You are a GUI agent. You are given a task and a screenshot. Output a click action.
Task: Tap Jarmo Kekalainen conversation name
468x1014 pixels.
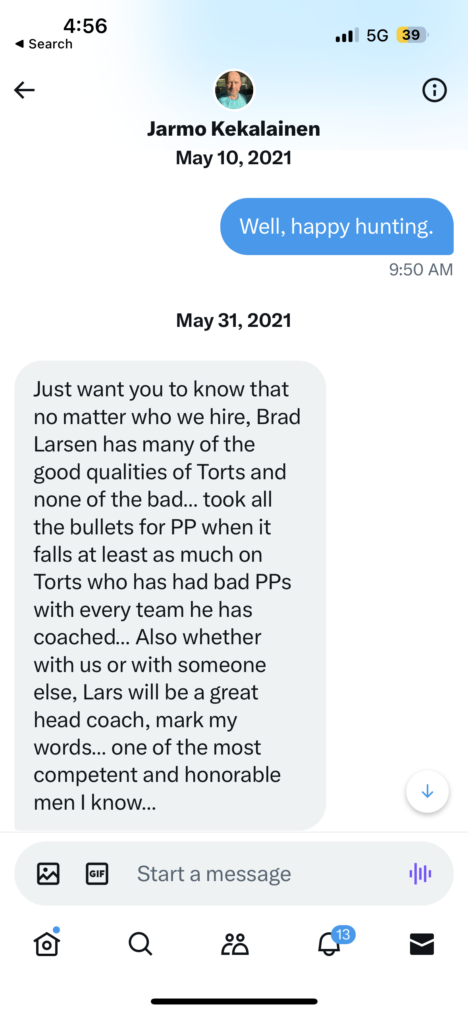coord(234,129)
